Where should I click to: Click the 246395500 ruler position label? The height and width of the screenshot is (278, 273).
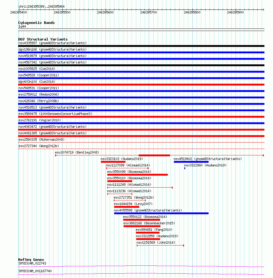point(62,12)
